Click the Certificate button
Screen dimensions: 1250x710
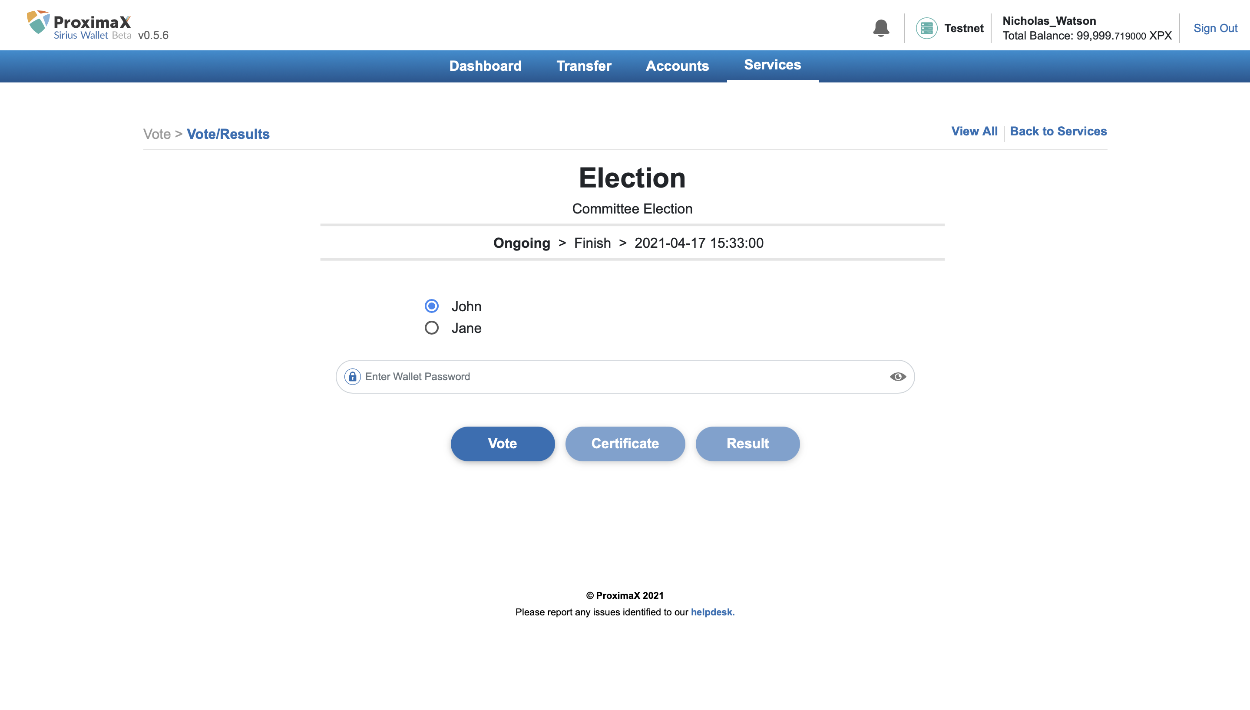[x=625, y=443]
